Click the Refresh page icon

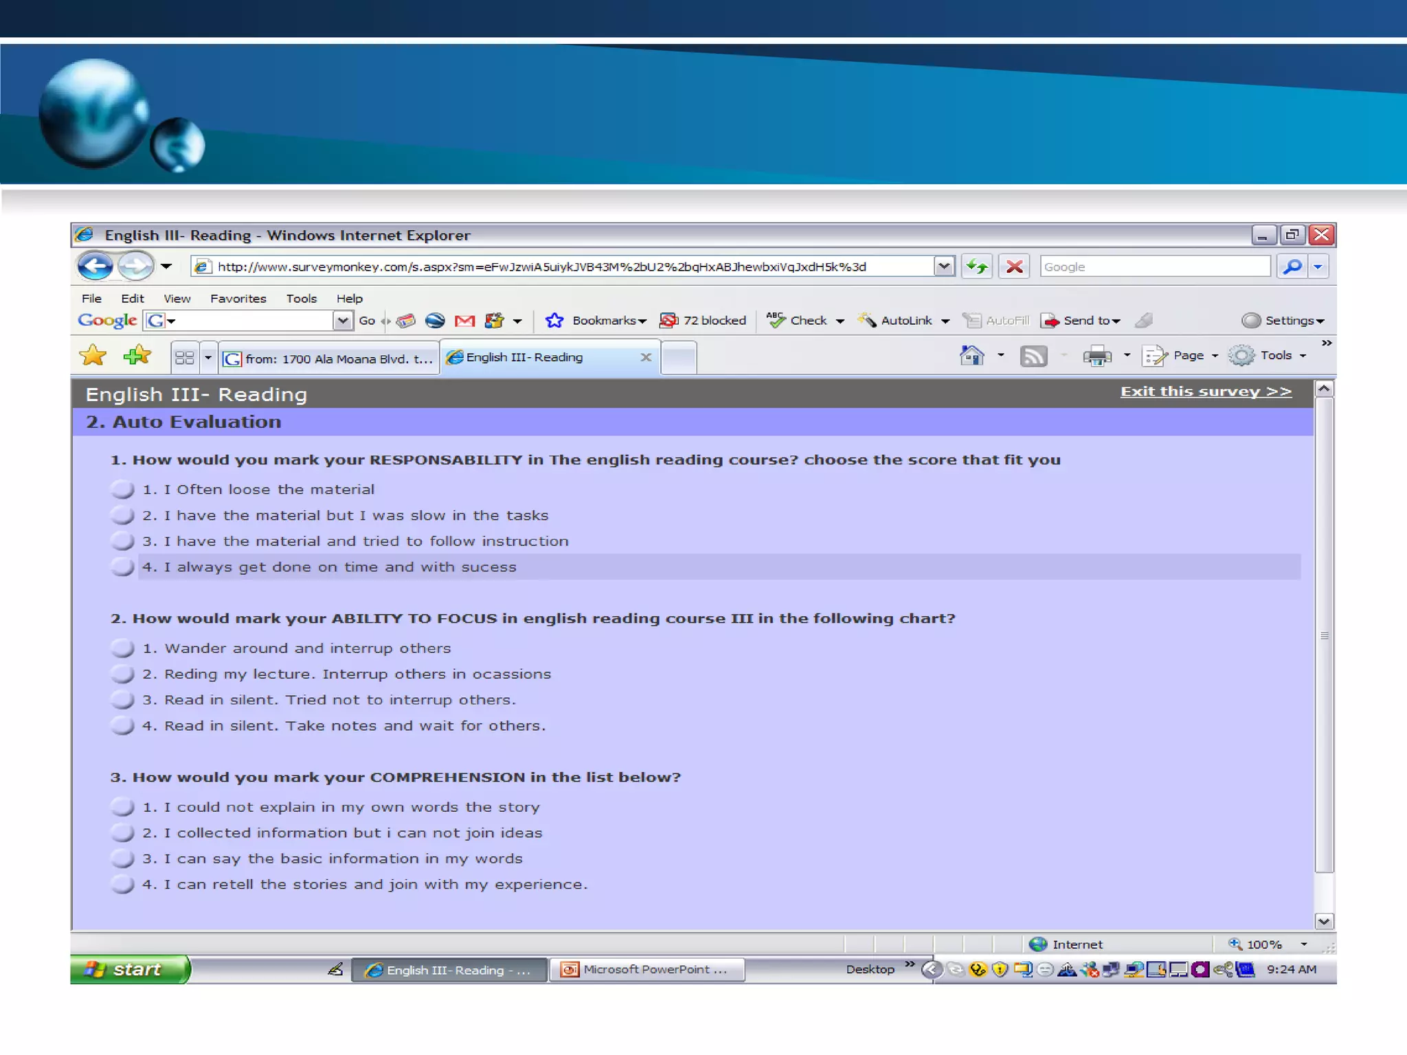click(x=976, y=266)
